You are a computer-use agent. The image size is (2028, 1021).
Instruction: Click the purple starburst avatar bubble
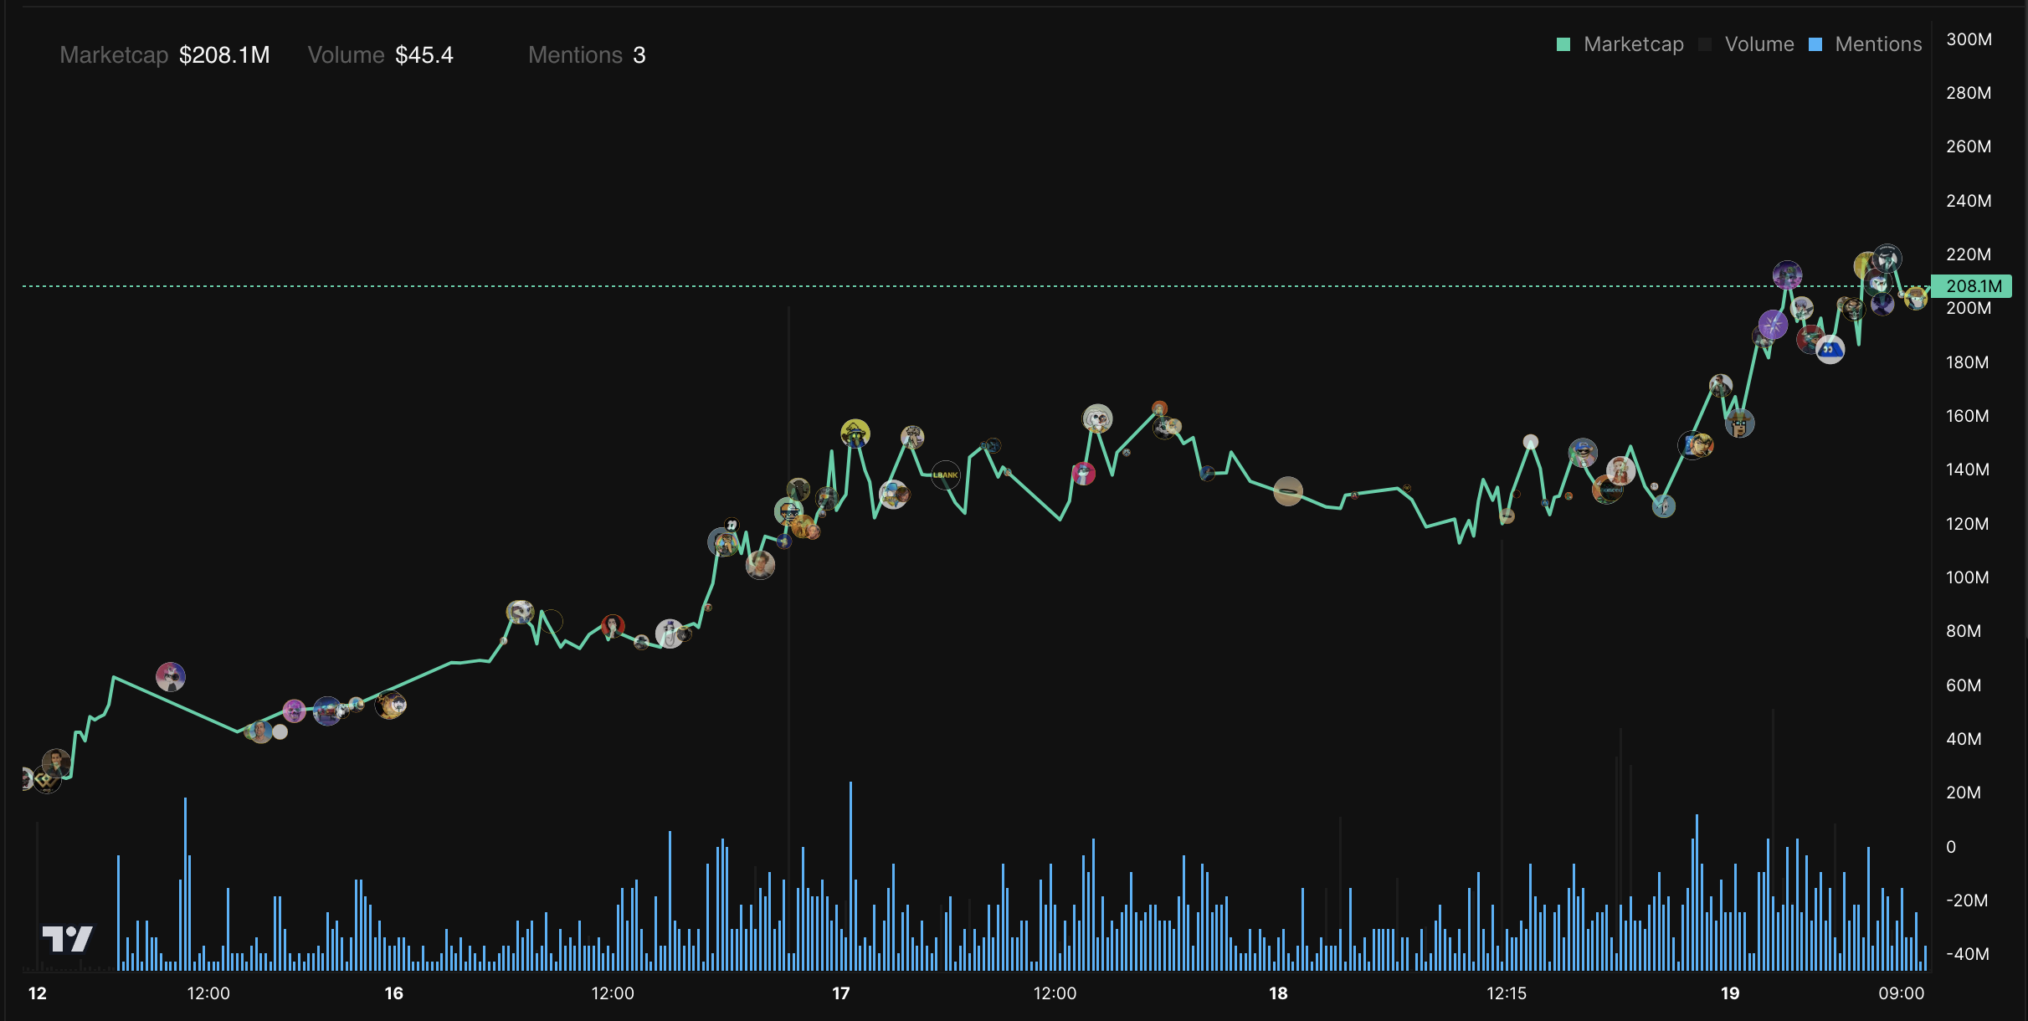(x=1773, y=326)
